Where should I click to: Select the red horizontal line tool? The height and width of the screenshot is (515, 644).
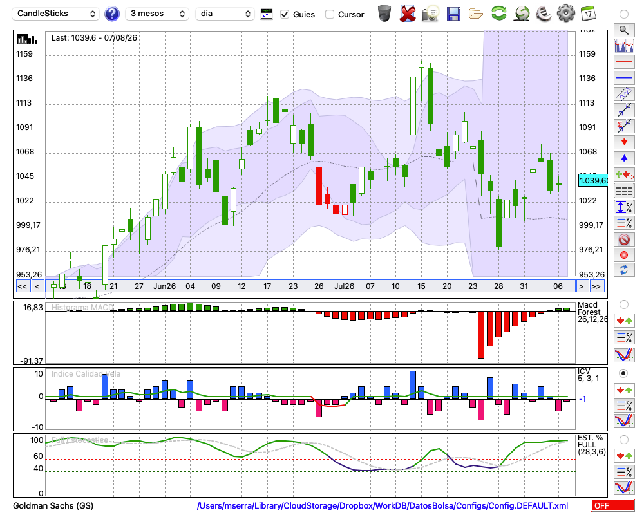624,62
